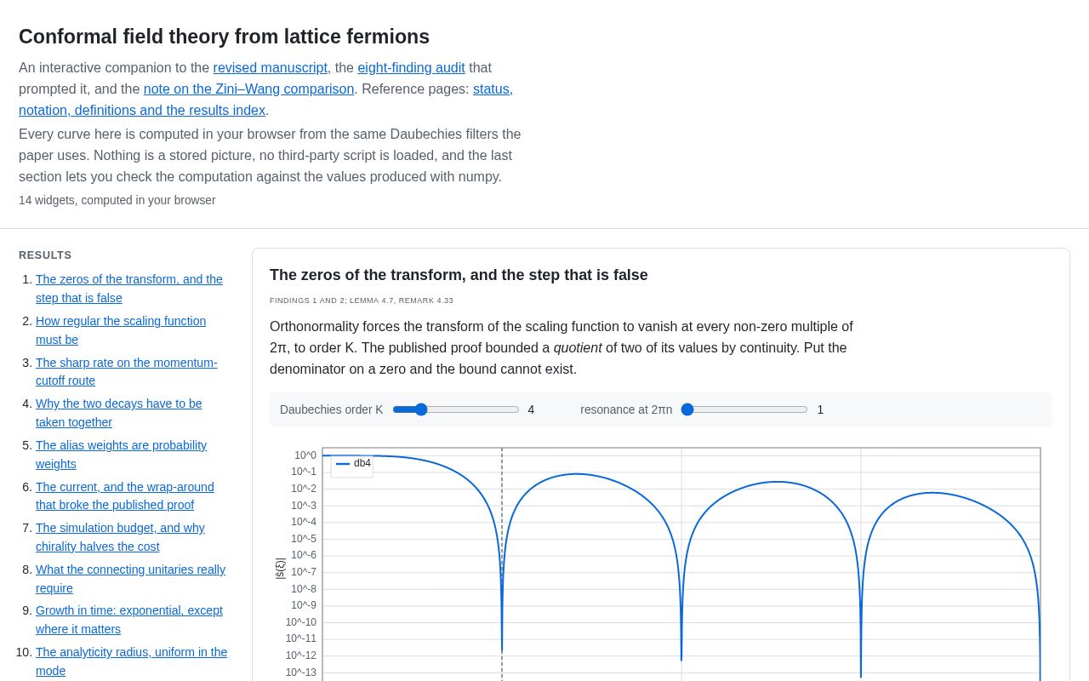Image resolution: width=1089 pixels, height=681 pixels.
Task: Click the page title 'Conformal field theory from lattice fermions'
Action: (x=224, y=37)
